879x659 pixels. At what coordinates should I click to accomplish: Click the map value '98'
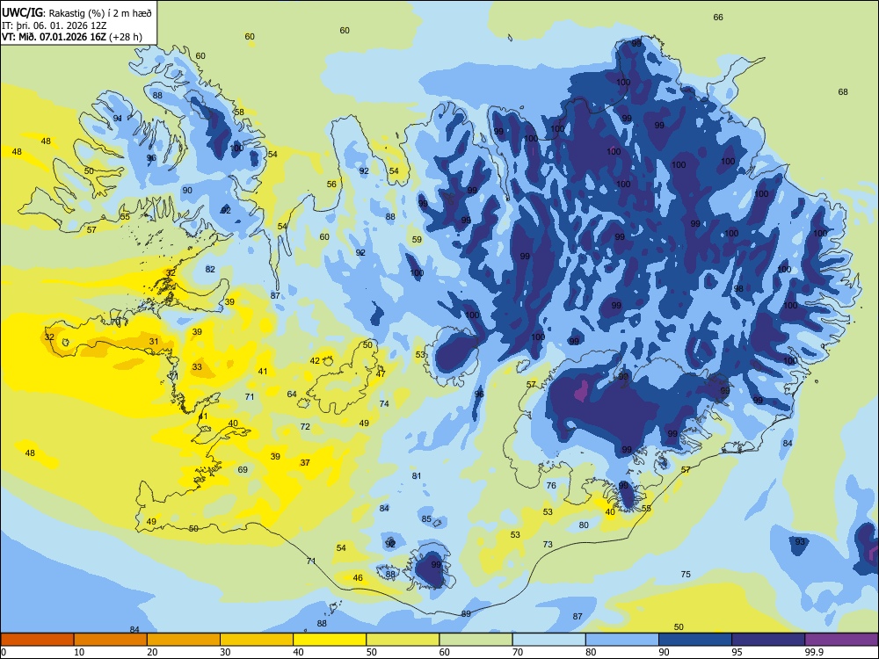(739, 289)
